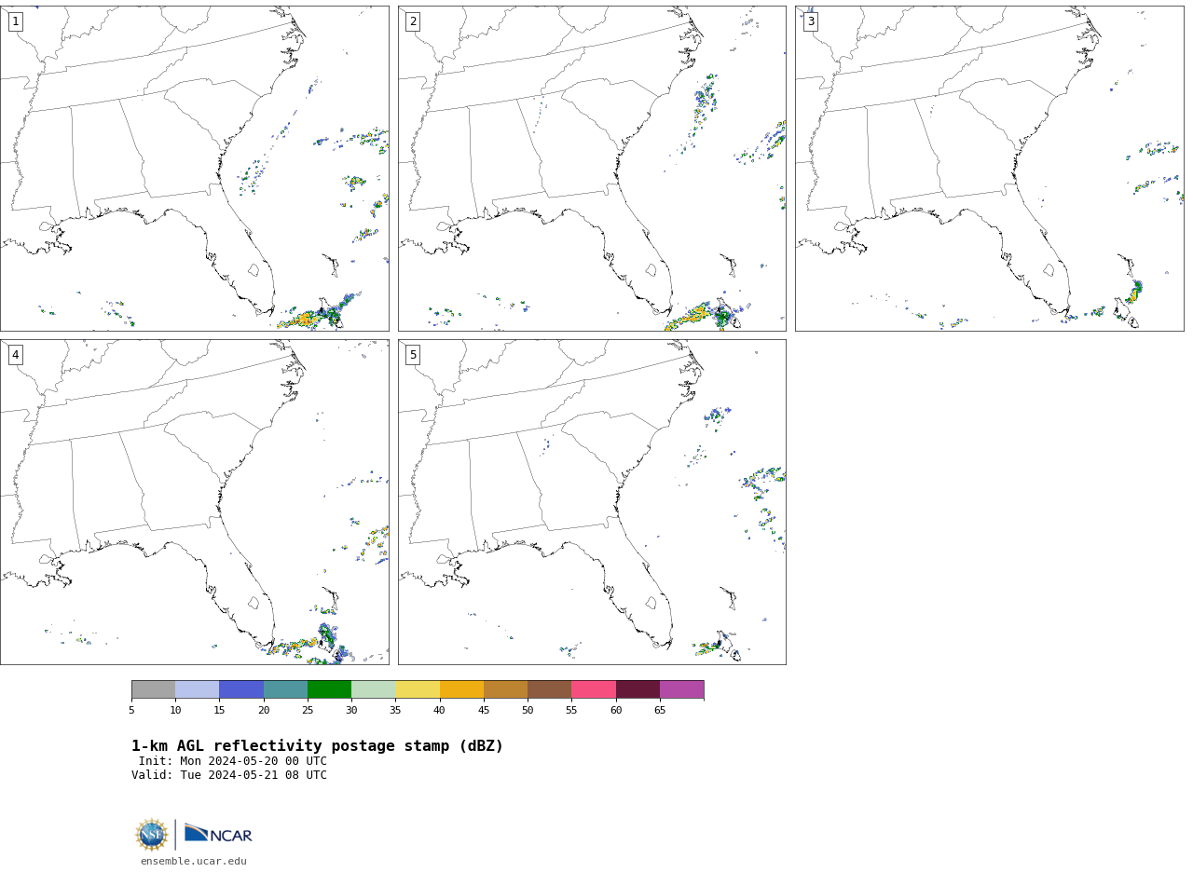Click the dark green 25-30 dBZ swatch
1193x872 pixels.
[329, 689]
